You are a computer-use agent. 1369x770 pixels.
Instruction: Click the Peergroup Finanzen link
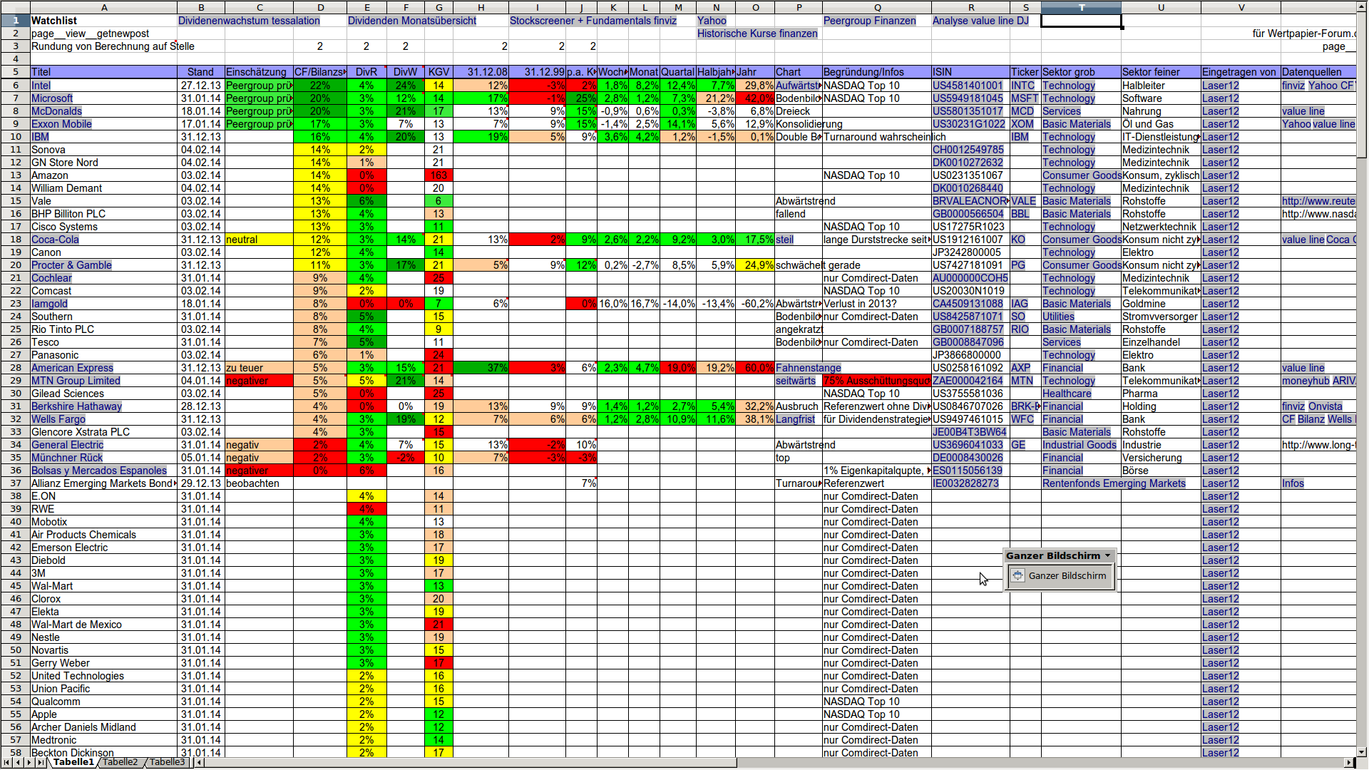(869, 21)
